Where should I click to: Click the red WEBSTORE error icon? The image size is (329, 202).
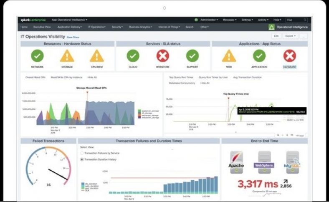pyautogui.click(x=162, y=56)
